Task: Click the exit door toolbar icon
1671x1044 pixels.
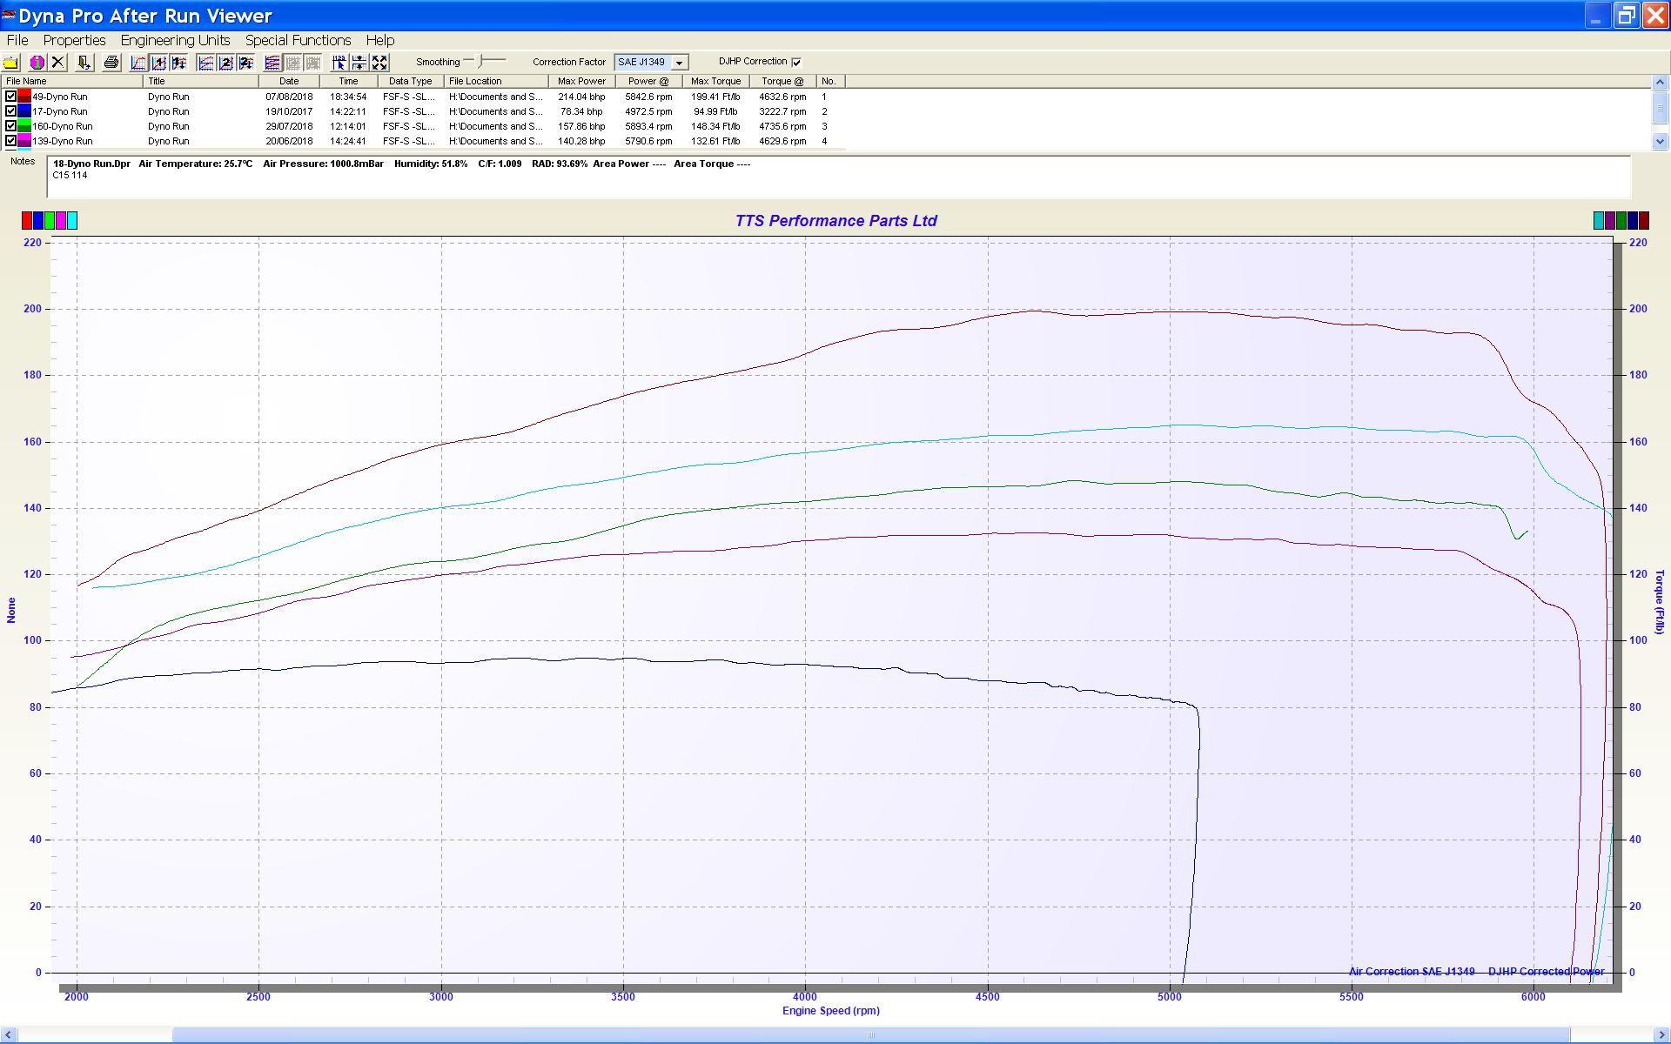Action: click(x=84, y=63)
